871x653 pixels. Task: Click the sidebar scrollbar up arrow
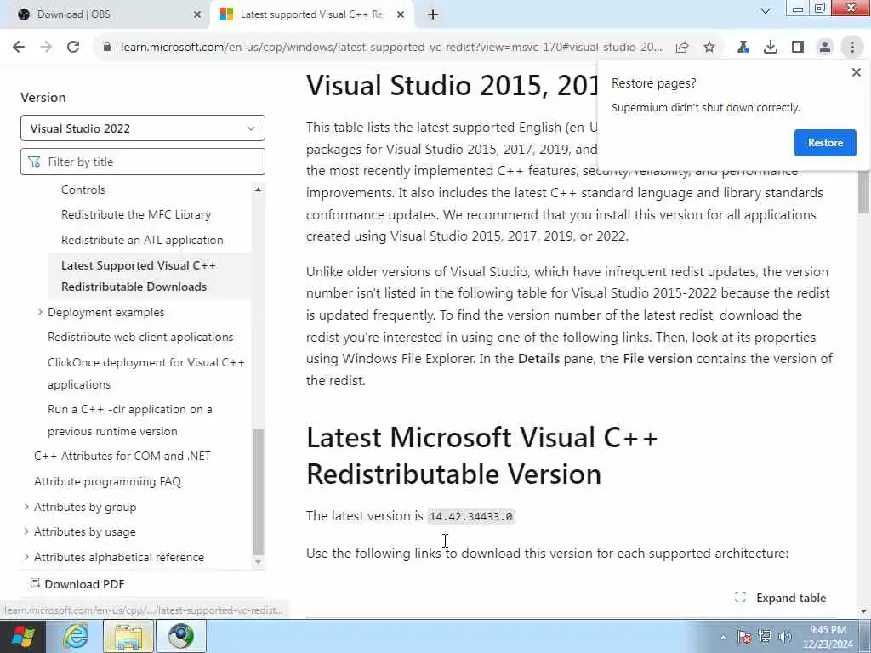coord(258,190)
